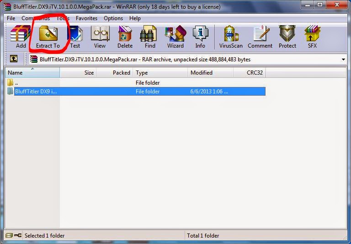Viewport: 351px width, 244px height.
Task: Close the WinRAR window
Action: [337, 5]
